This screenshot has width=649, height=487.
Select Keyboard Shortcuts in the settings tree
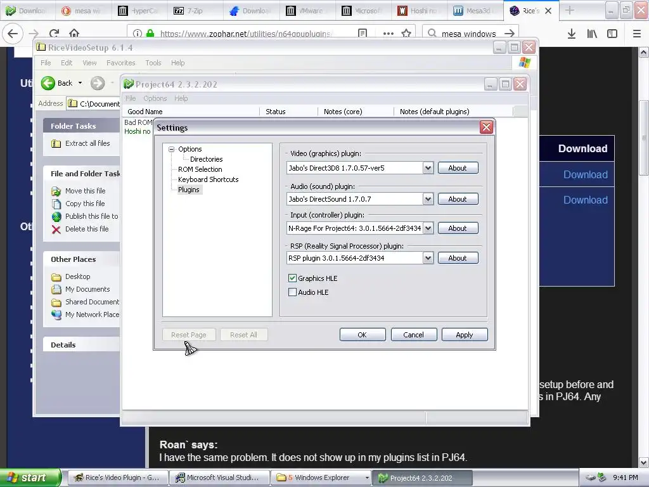208,179
